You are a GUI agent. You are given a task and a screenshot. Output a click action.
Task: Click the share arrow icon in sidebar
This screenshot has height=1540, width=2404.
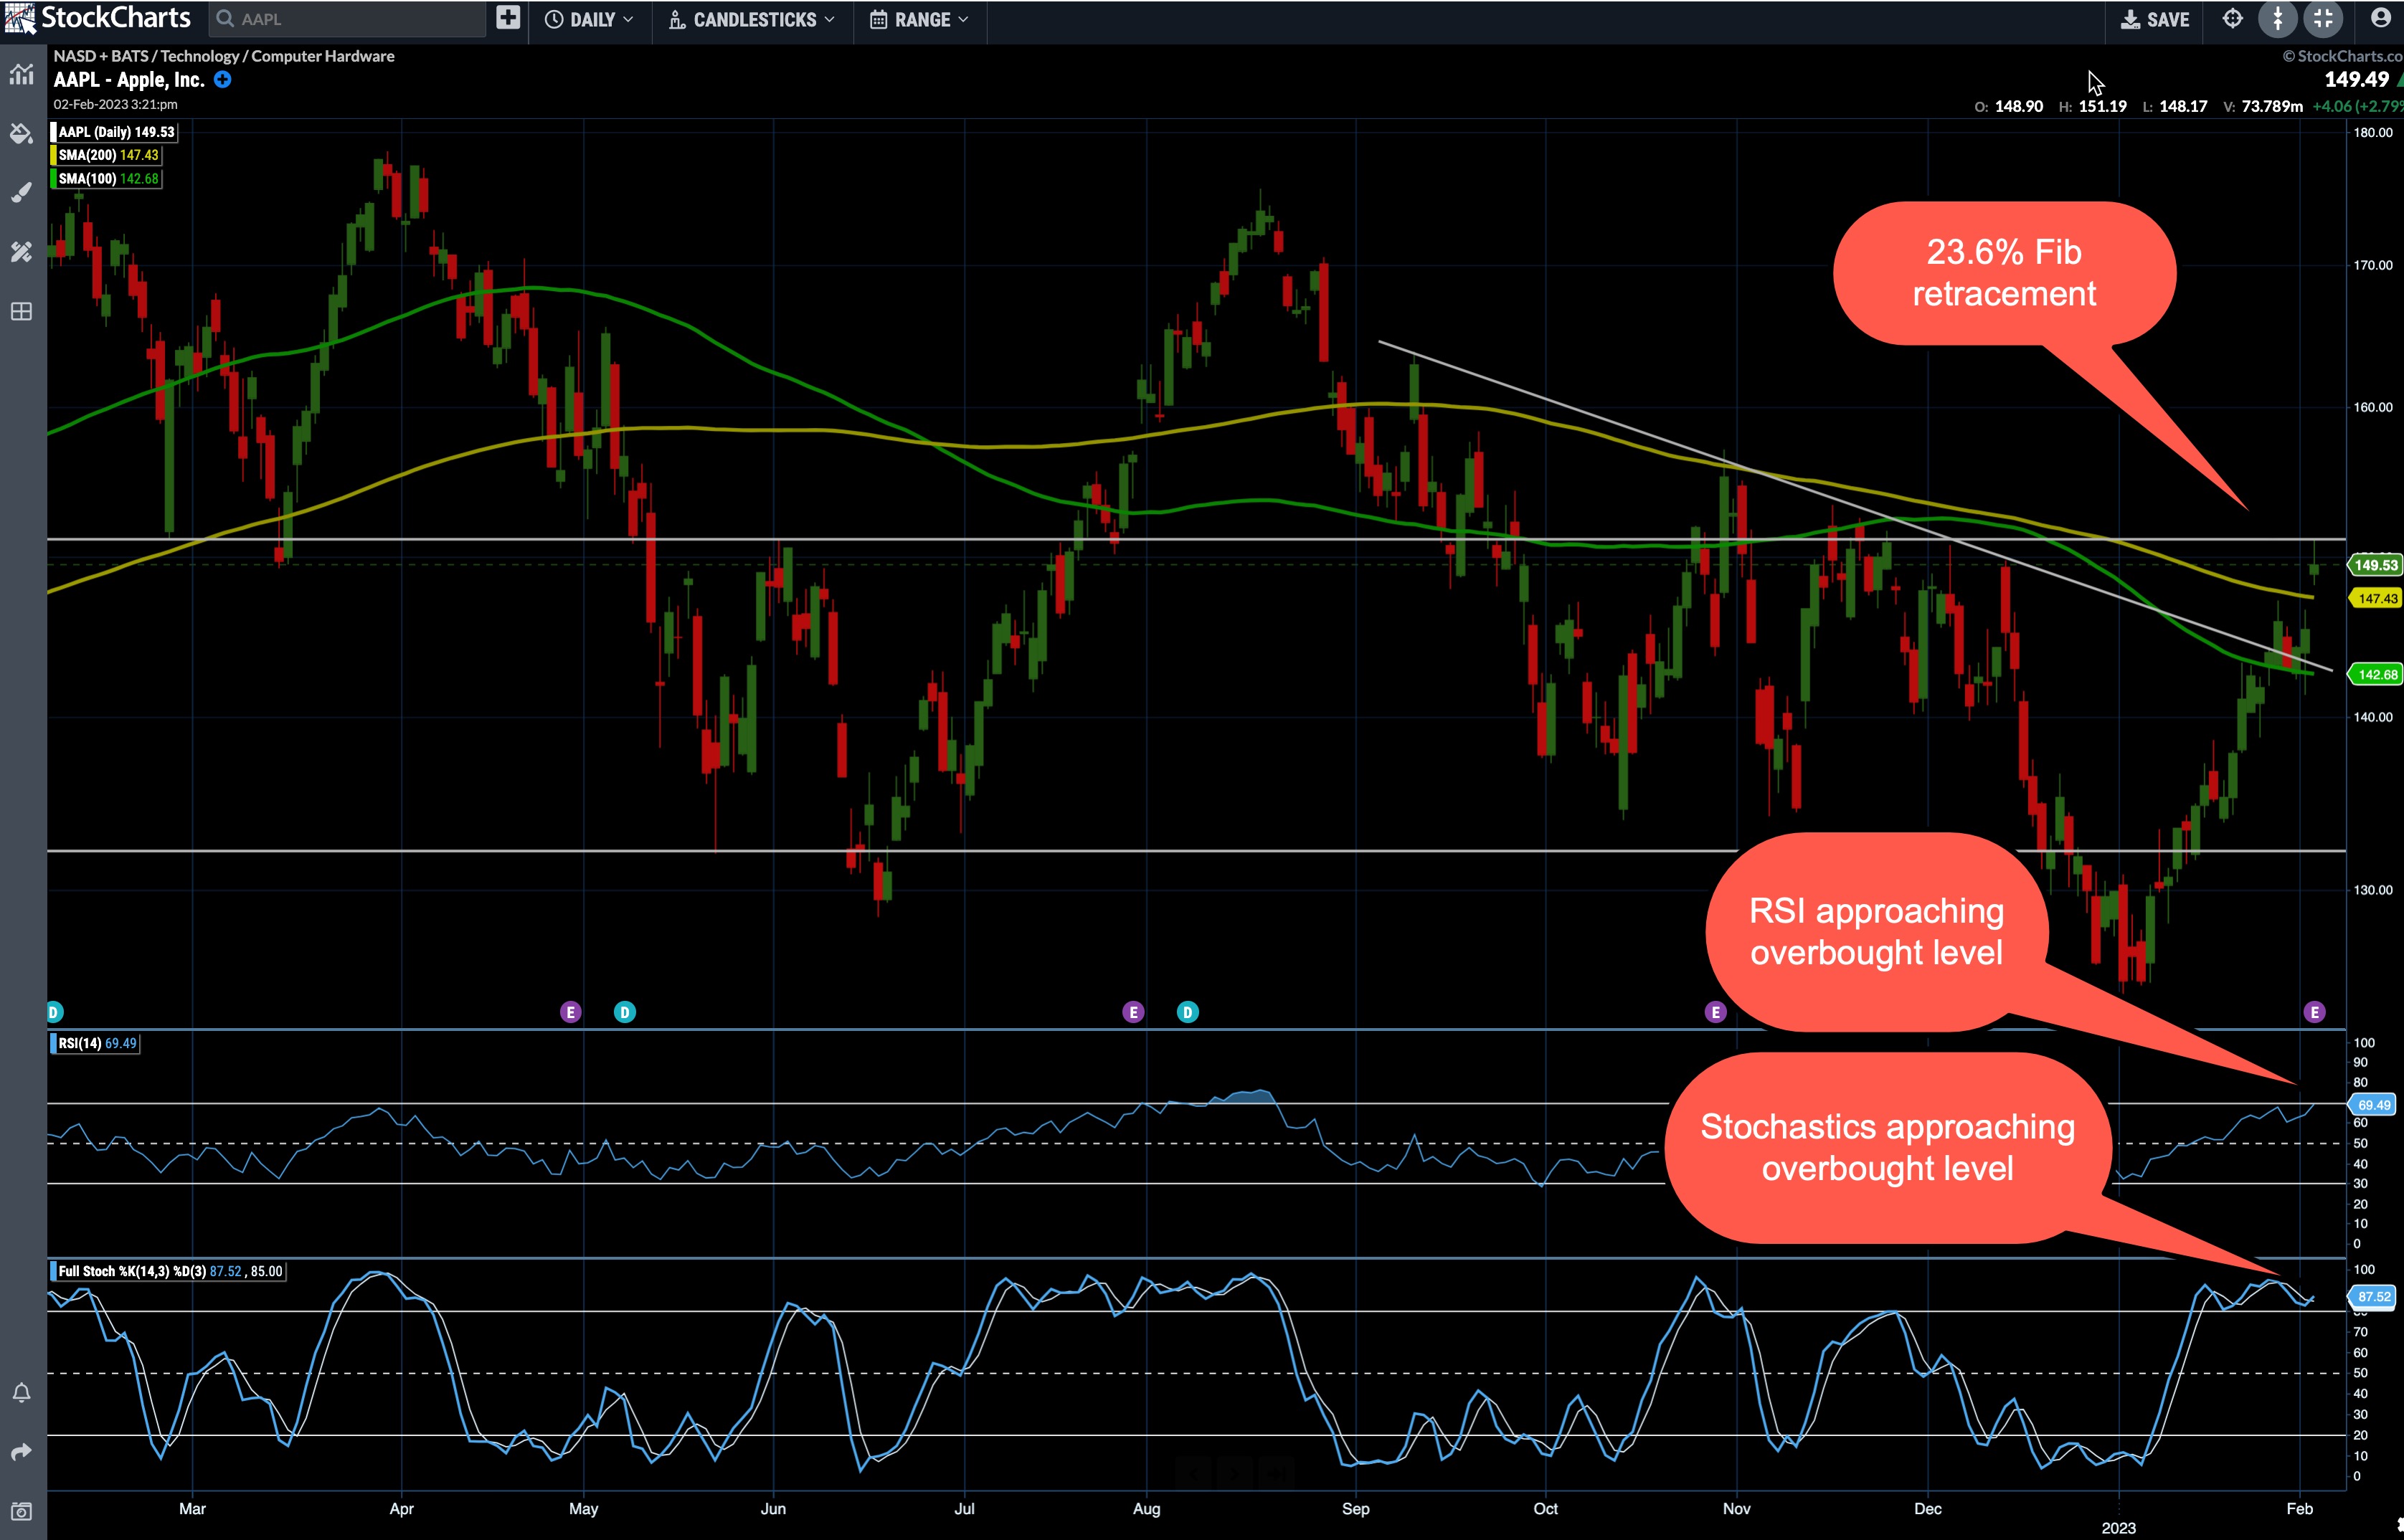coord(22,1452)
